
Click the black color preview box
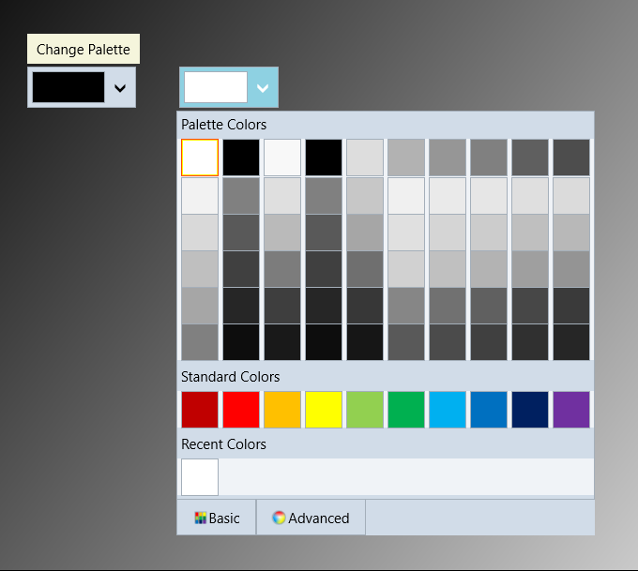(x=68, y=87)
